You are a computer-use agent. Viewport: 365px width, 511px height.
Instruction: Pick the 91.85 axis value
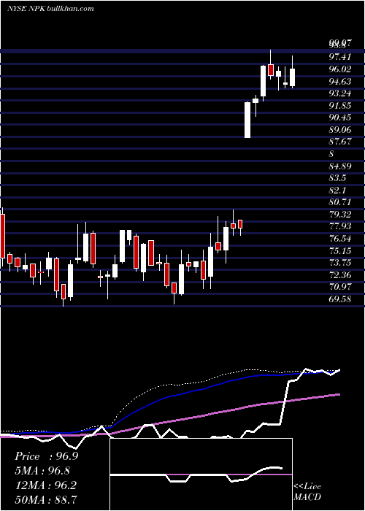click(340, 105)
